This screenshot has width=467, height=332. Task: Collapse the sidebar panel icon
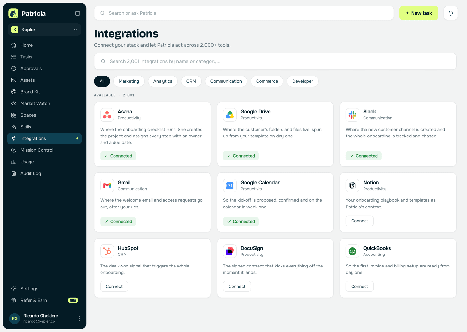pos(78,13)
